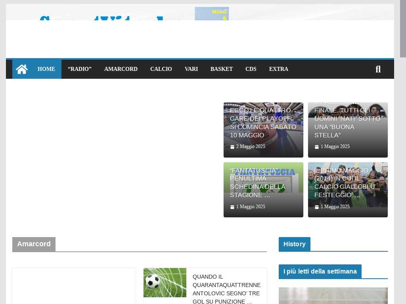
Task: Click the page vertical scrollbar thumb
Action: pos(403,28)
